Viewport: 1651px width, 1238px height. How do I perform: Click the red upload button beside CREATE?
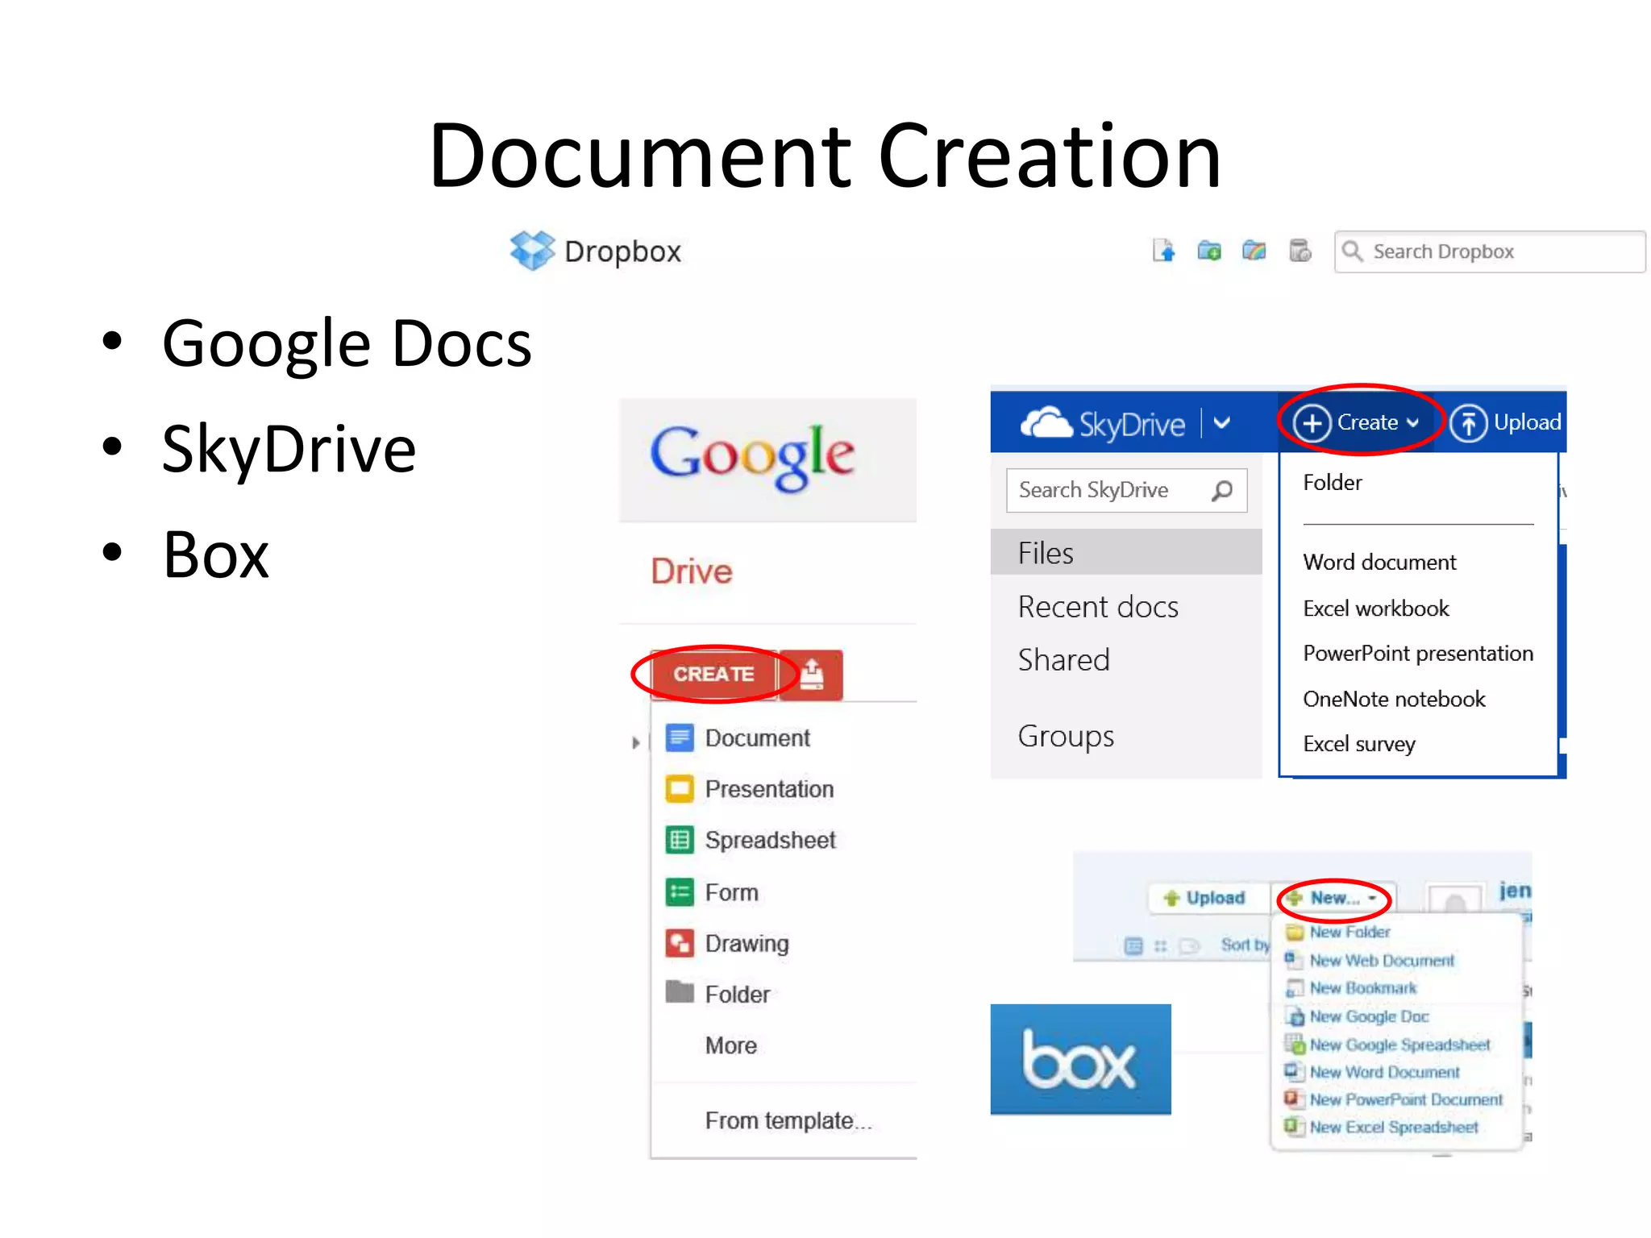812,675
